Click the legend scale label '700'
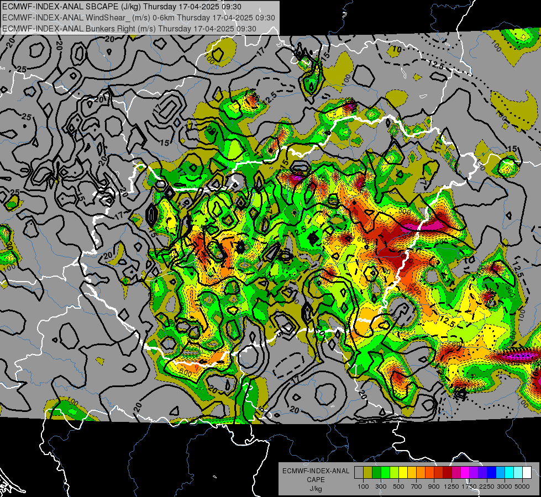Viewport: 541px width, 497px height. pyautogui.click(x=417, y=487)
